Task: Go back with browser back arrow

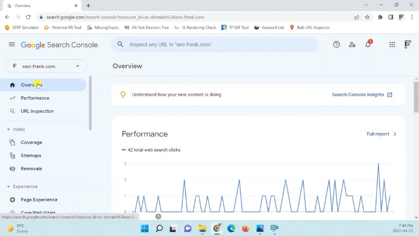Action: pyautogui.click(x=7, y=17)
